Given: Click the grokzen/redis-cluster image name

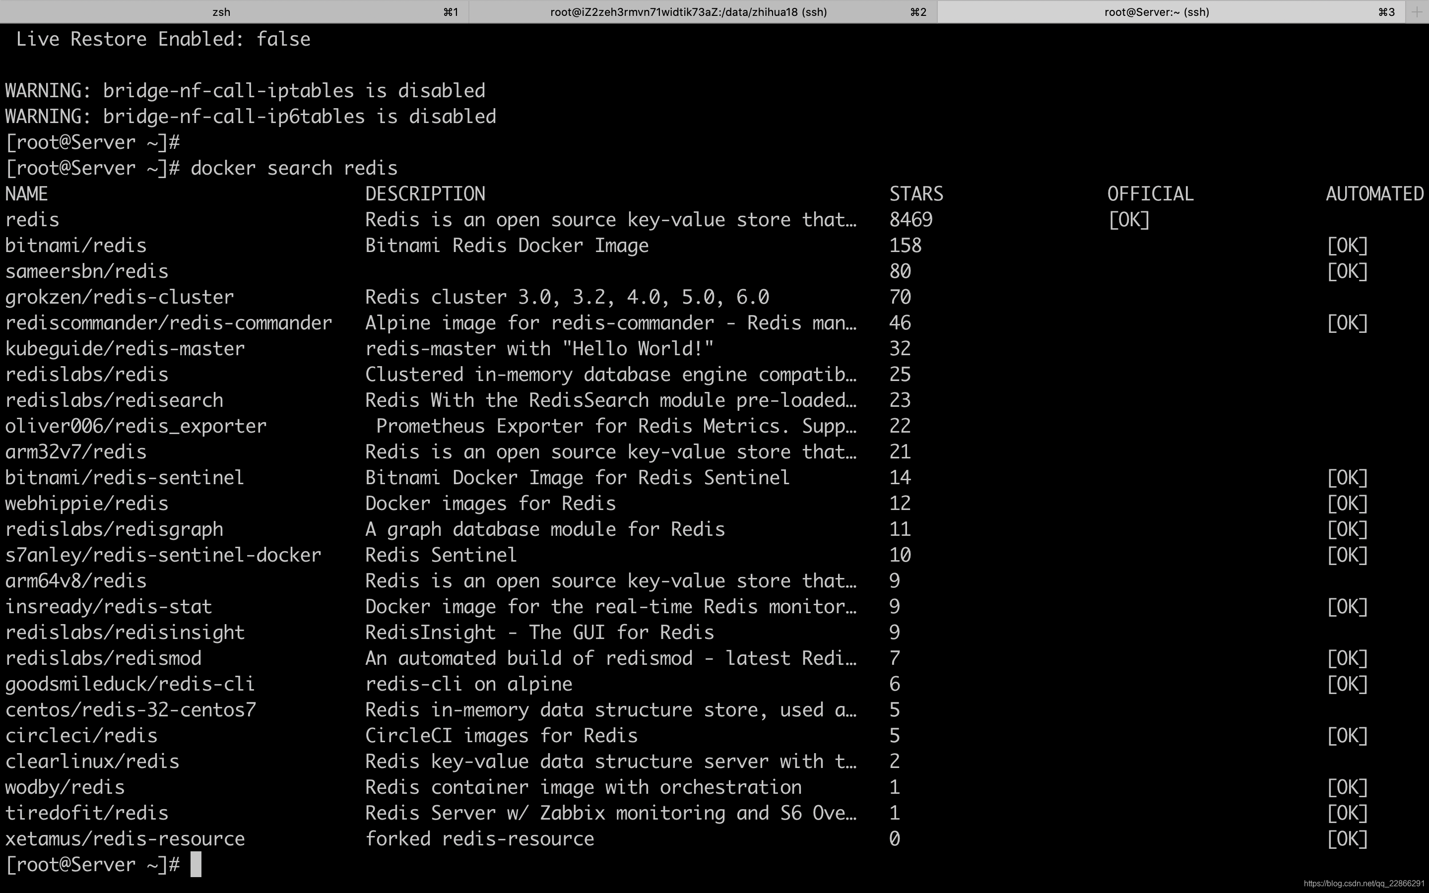Looking at the screenshot, I should (x=119, y=297).
